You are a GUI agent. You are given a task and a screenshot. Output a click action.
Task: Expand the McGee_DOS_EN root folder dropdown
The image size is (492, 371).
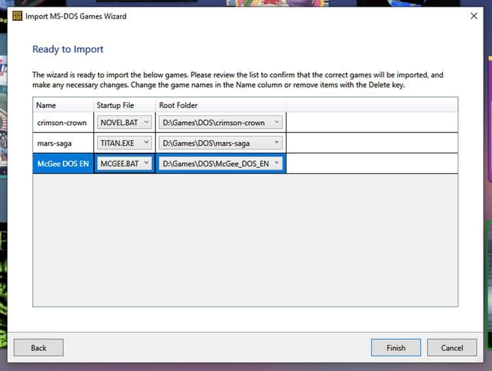220,163
